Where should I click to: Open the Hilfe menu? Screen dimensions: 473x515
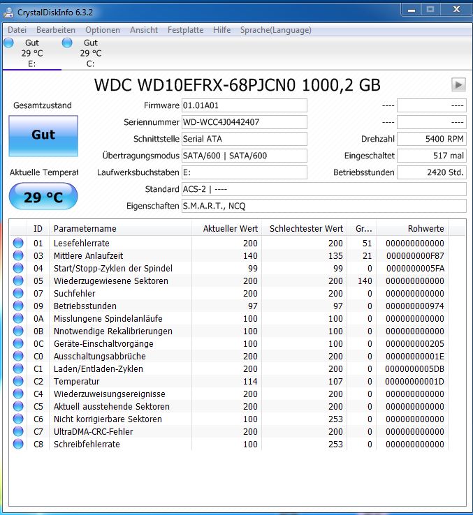pos(221,30)
